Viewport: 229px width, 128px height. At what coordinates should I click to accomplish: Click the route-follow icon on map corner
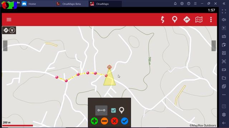6,30
